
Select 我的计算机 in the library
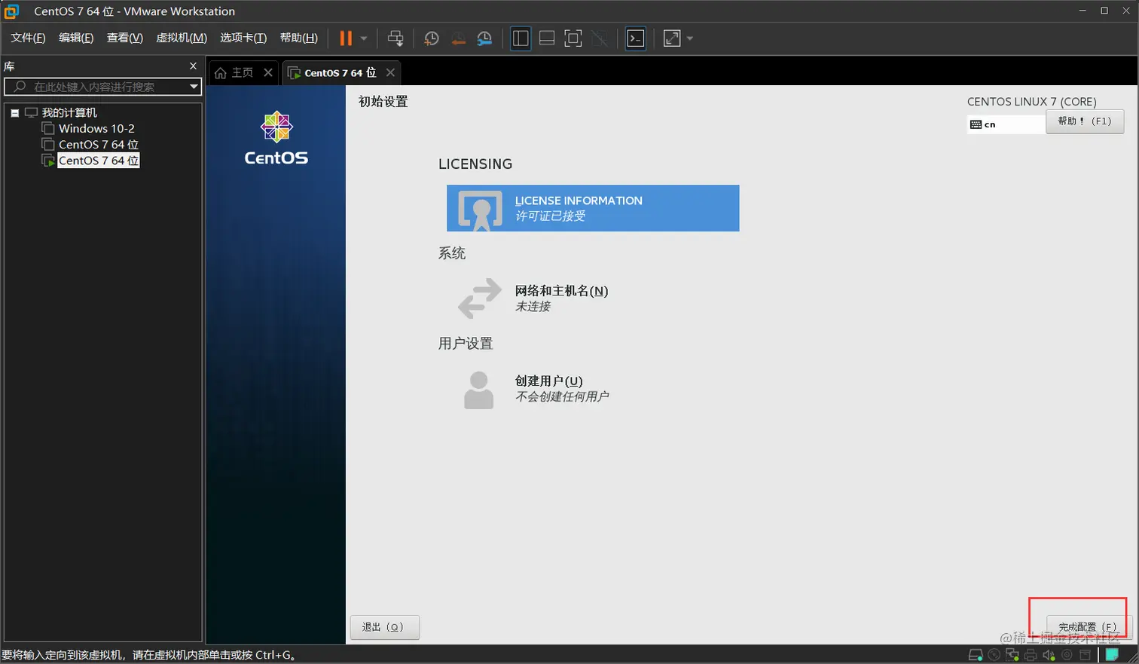point(69,112)
